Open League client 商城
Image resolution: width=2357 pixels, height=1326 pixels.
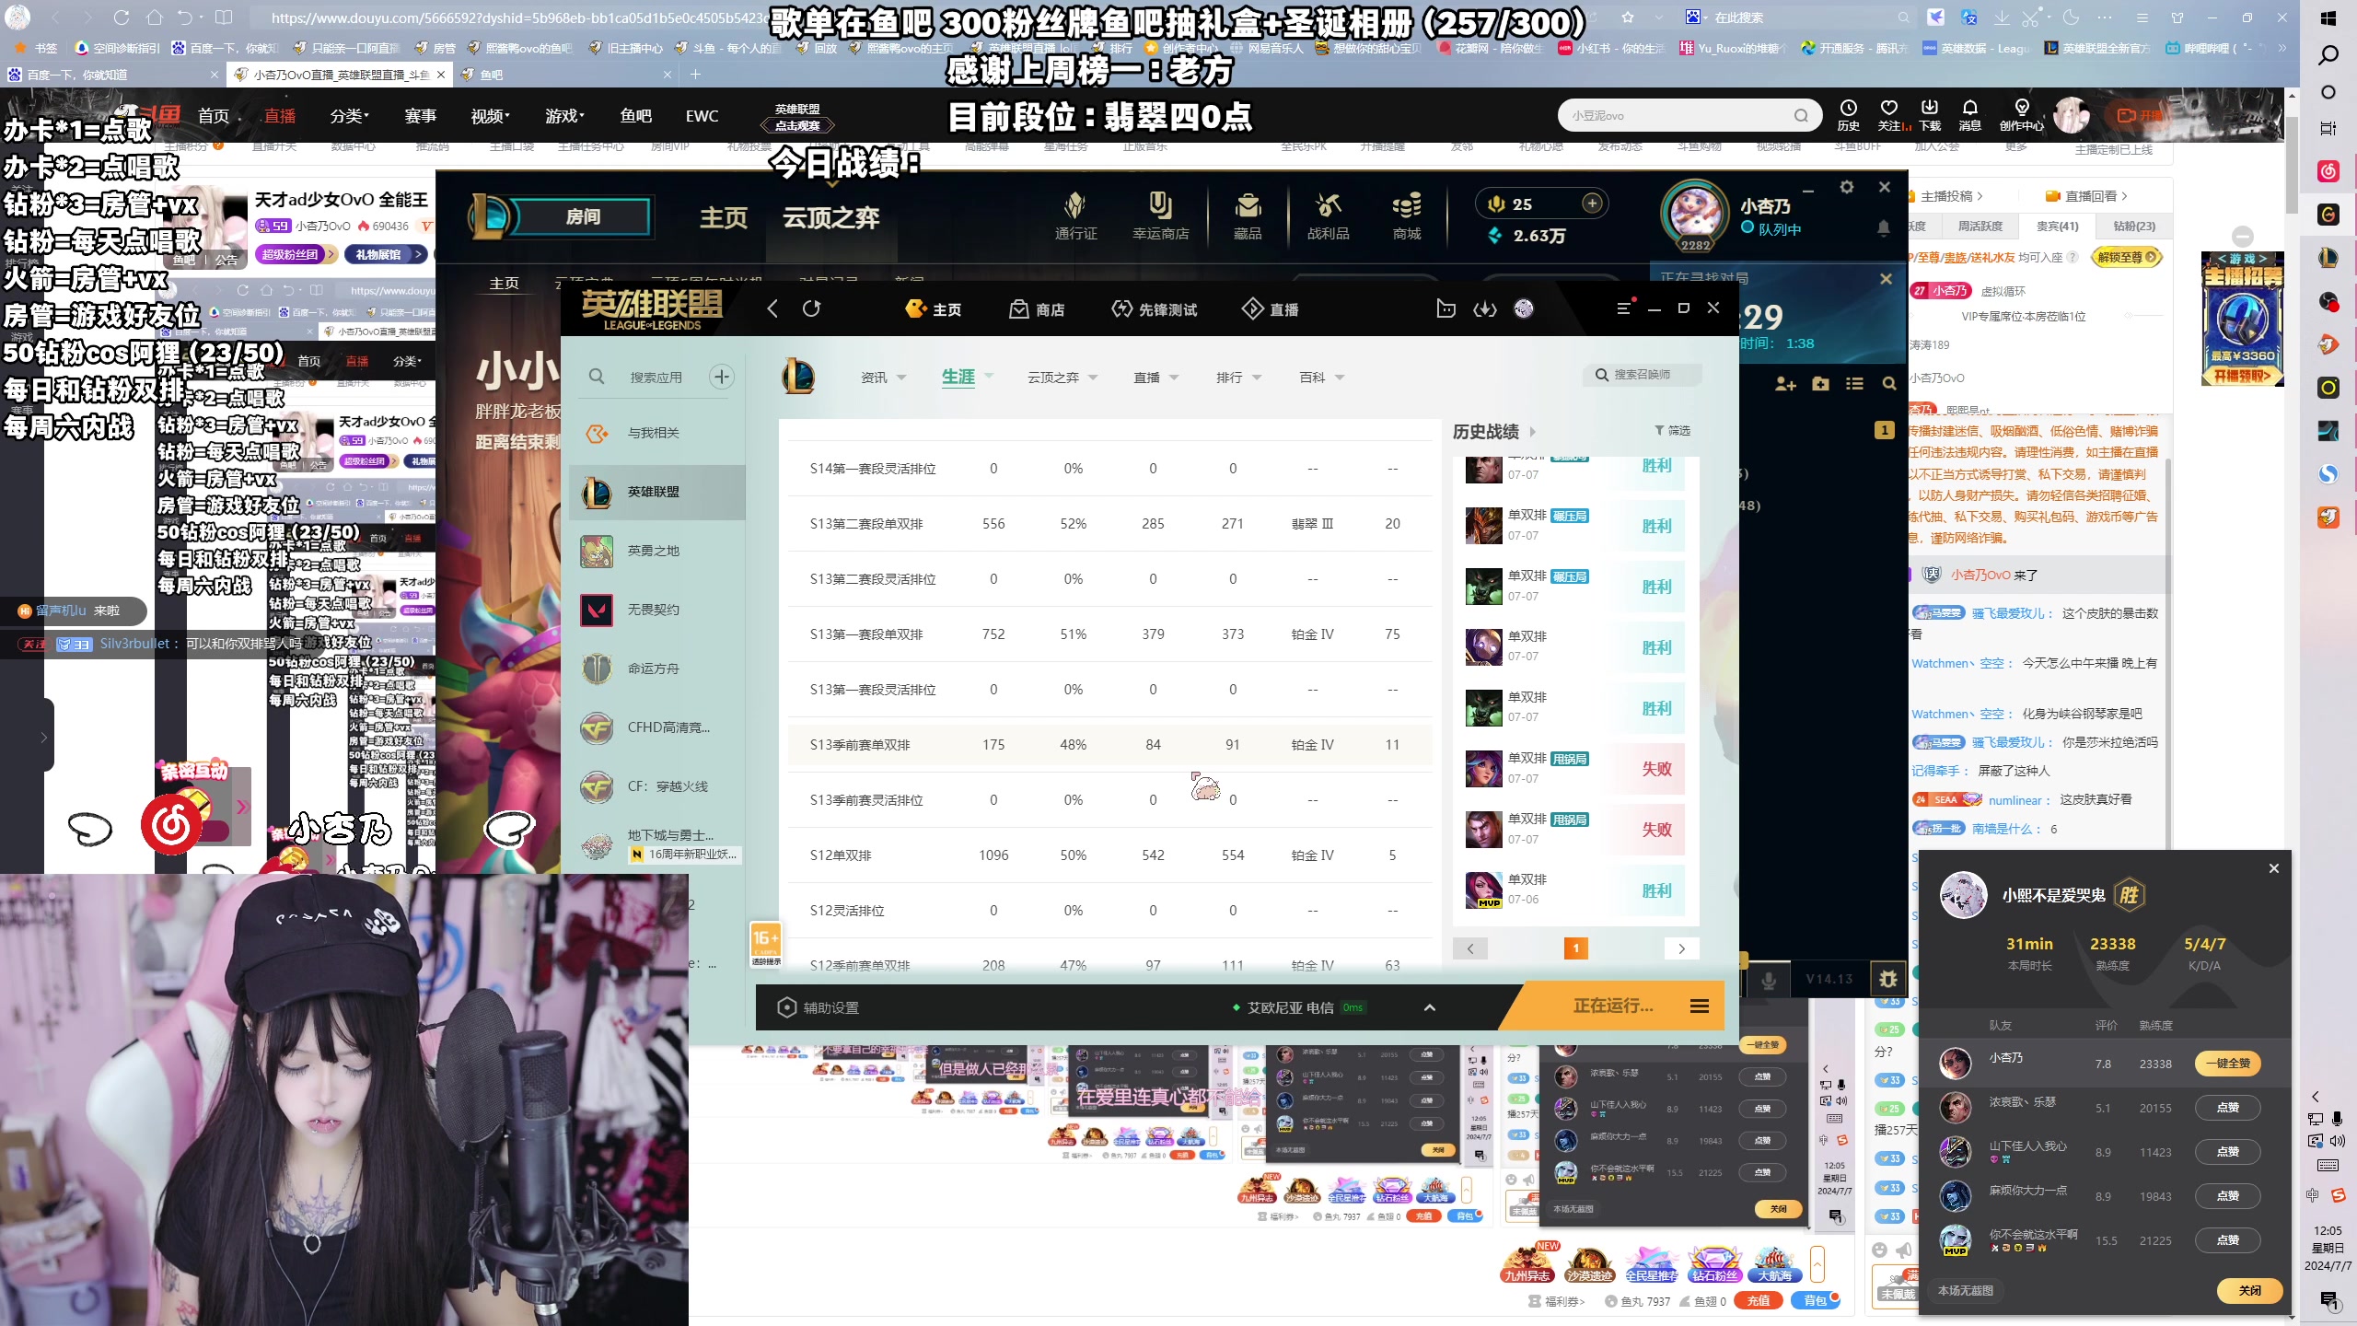1407,216
